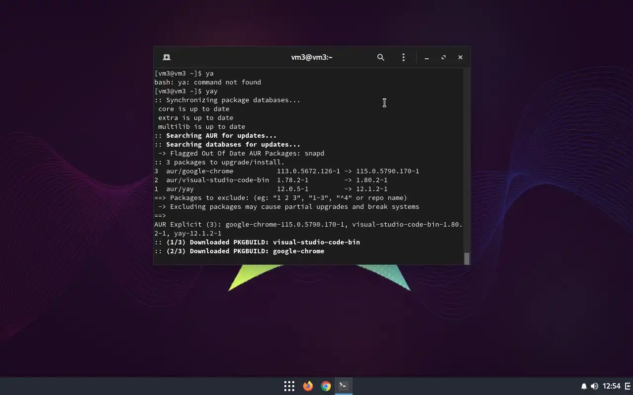Launch Firefox from the taskbar
The height and width of the screenshot is (395, 633).
click(308, 386)
